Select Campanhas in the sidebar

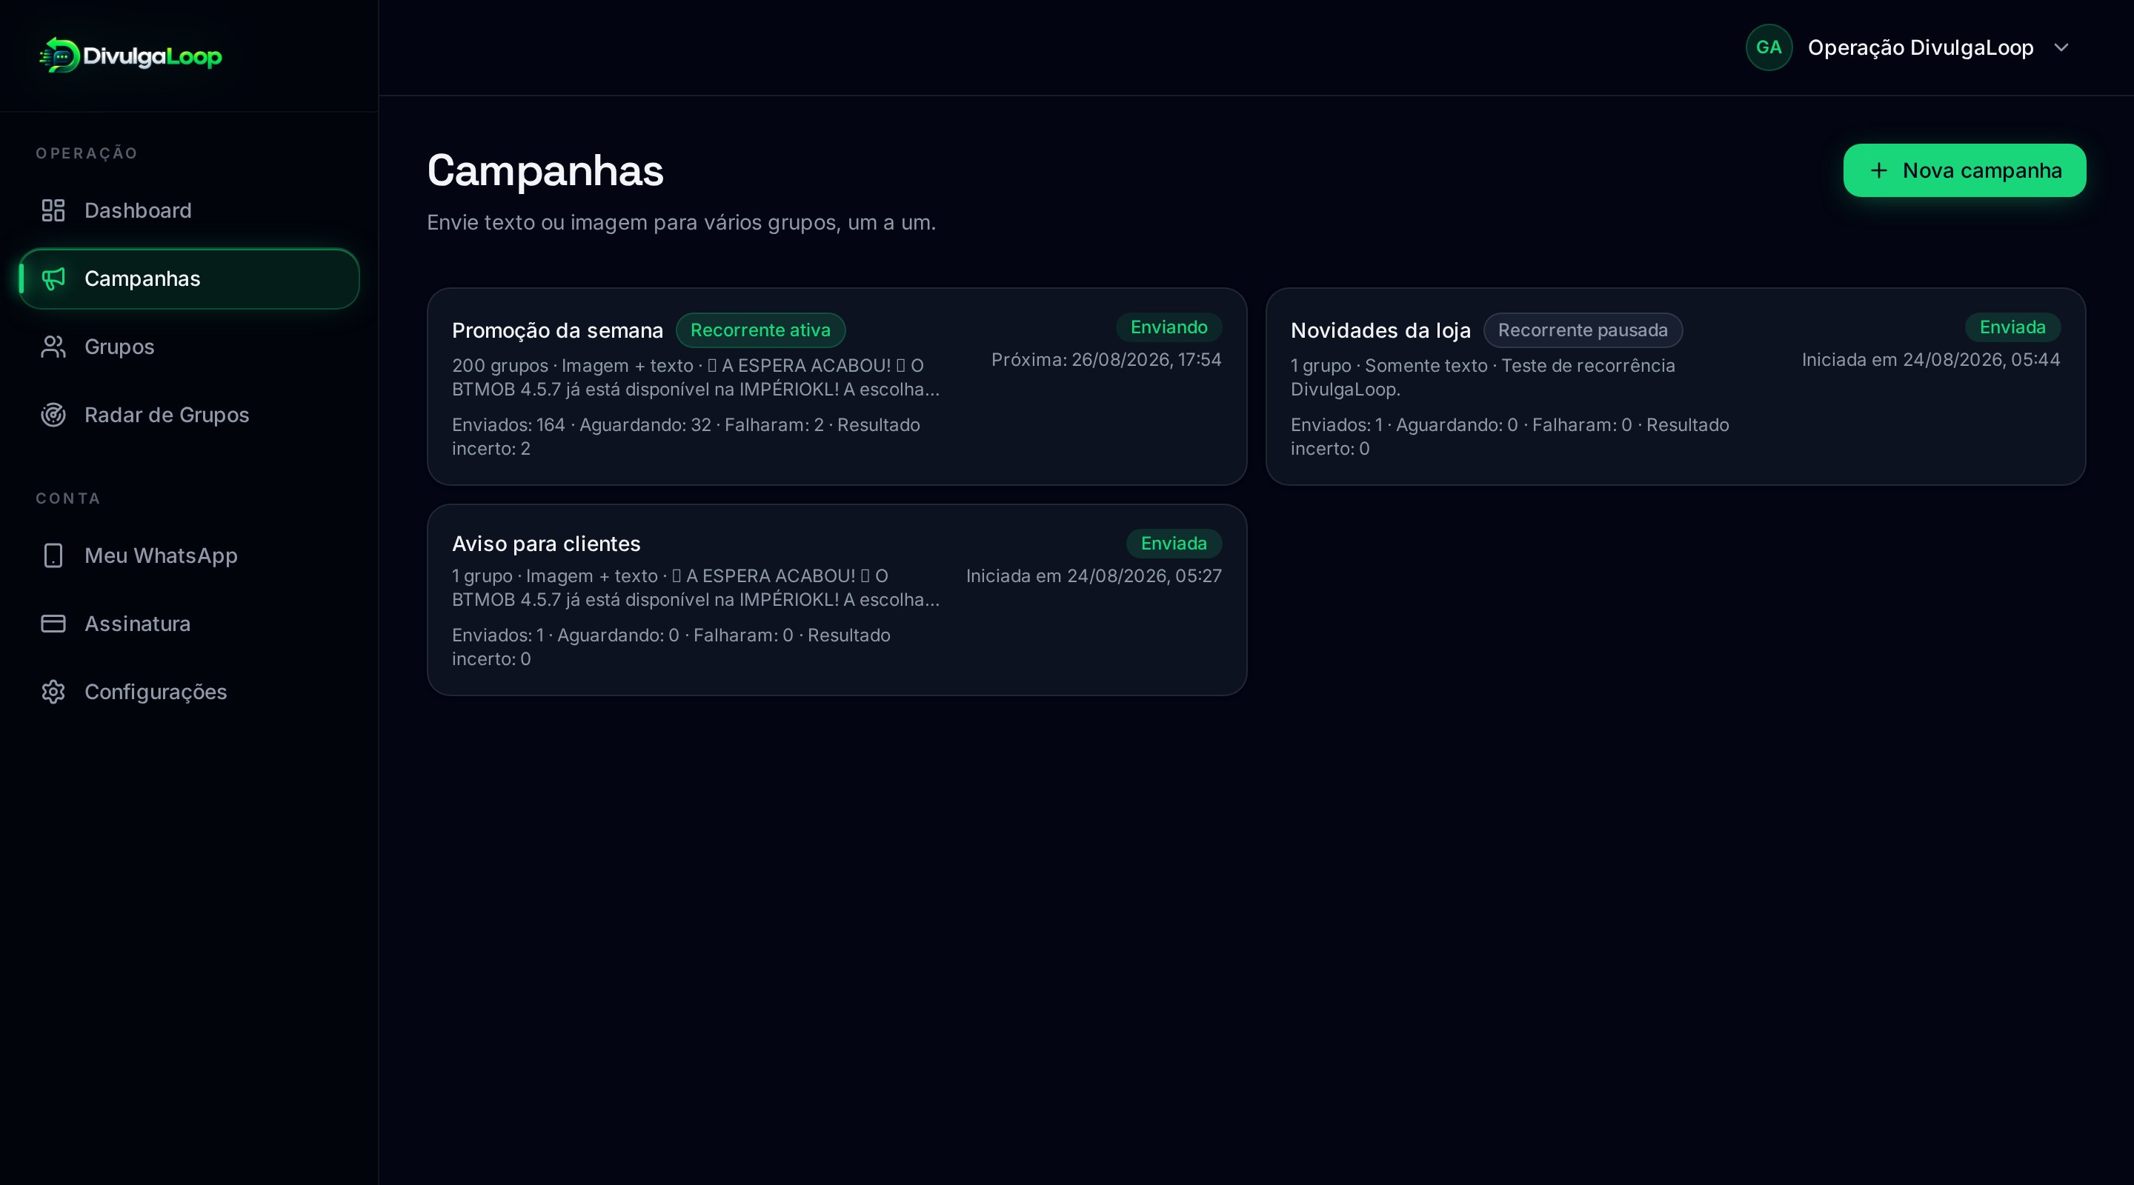(x=189, y=278)
